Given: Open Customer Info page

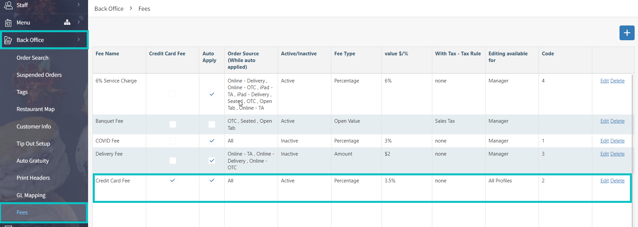Looking at the screenshot, I should click(x=34, y=126).
